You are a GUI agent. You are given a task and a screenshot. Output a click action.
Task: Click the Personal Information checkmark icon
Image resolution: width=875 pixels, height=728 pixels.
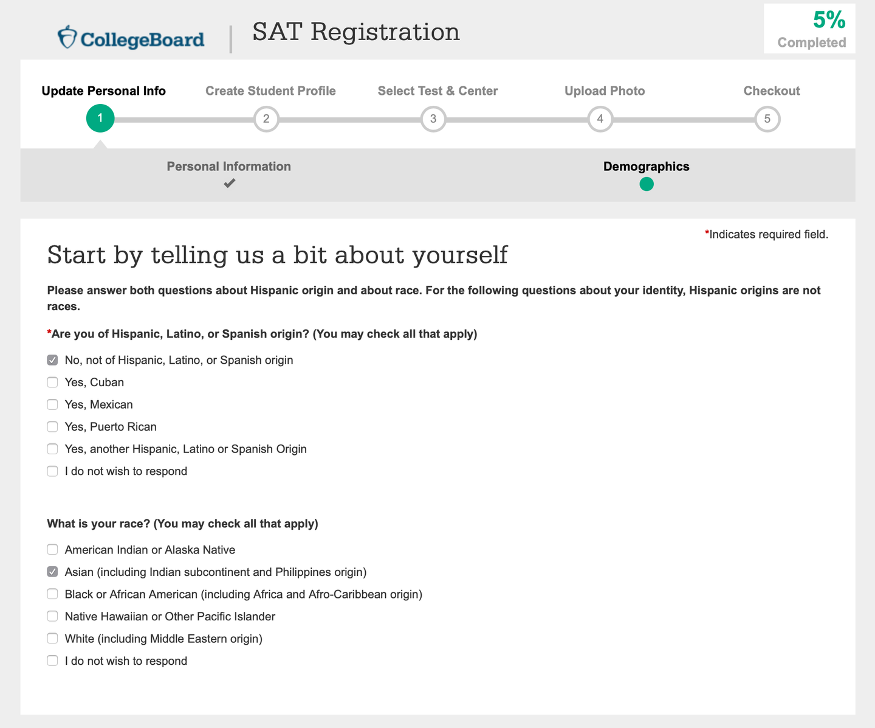[229, 183]
